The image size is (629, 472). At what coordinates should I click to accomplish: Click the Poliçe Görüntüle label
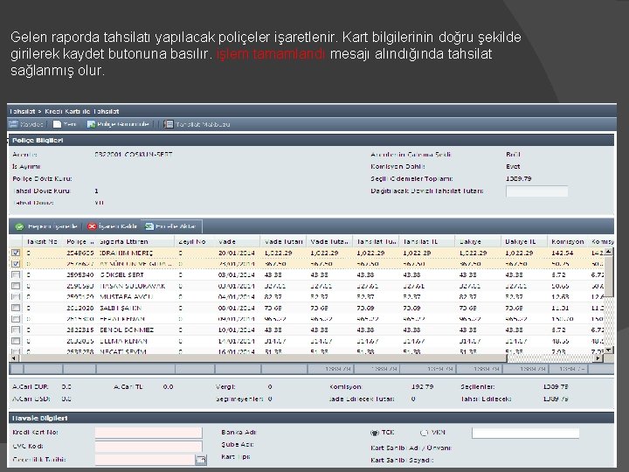coord(123,124)
